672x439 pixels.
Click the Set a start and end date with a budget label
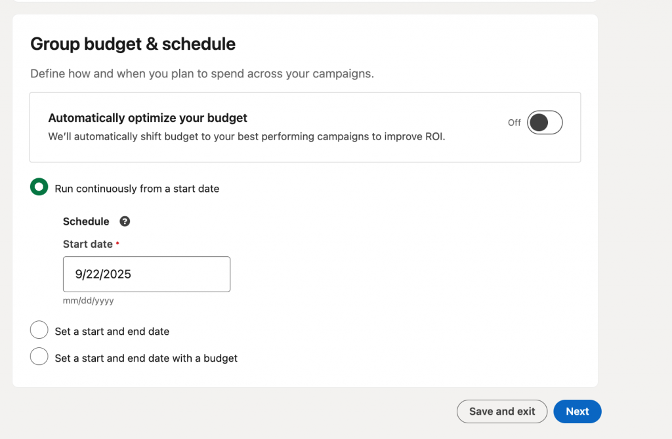[x=146, y=358]
